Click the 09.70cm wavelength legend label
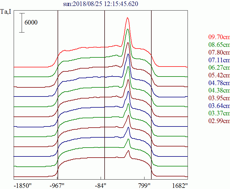The height and width of the screenshot is (189, 230). point(219,37)
